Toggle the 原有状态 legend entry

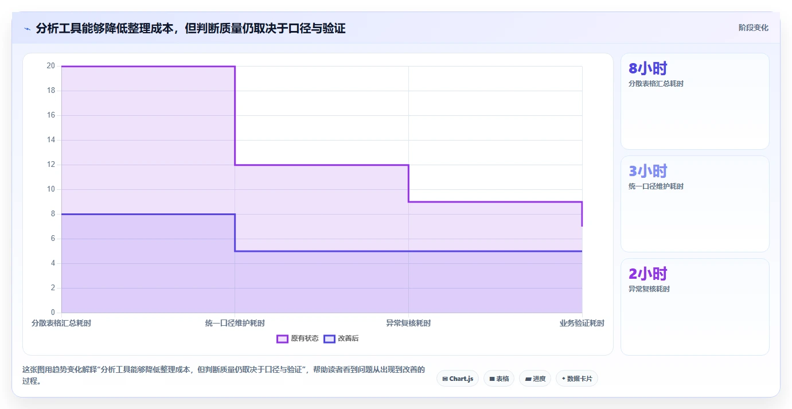coord(298,338)
